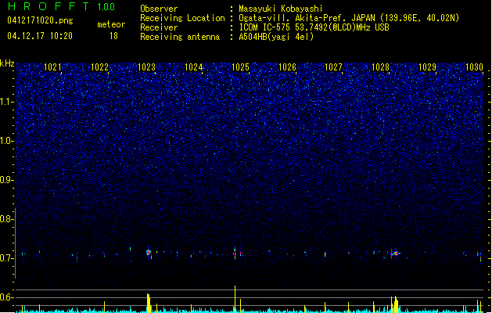Viewport: 492px width, 313px height.
Task: Select the meteor count value 18
Action: pos(113,36)
